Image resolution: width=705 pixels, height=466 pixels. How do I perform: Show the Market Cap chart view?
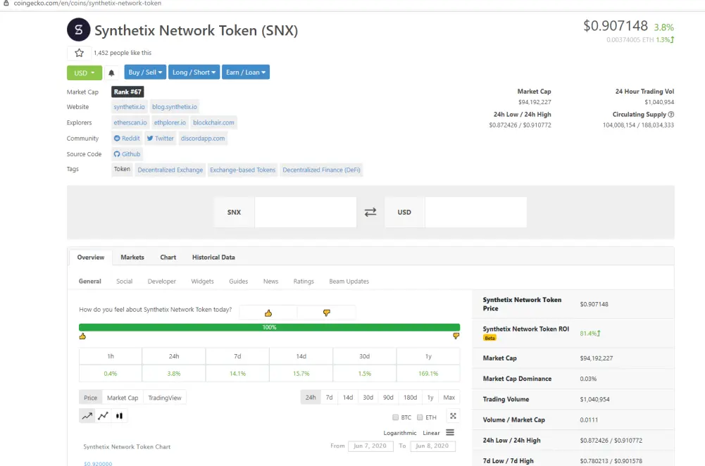123,398
